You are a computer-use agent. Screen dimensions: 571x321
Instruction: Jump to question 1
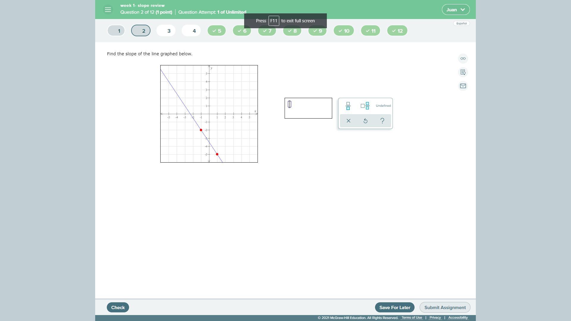(116, 31)
